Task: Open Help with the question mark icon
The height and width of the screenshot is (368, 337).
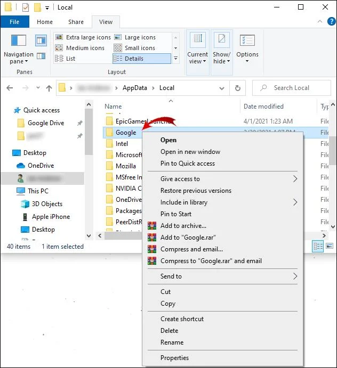Action: [x=331, y=22]
